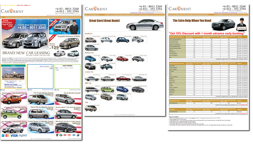253x146 pixels.
Task: Click the Brand New Car Leasing banner
Action: click(41, 54)
